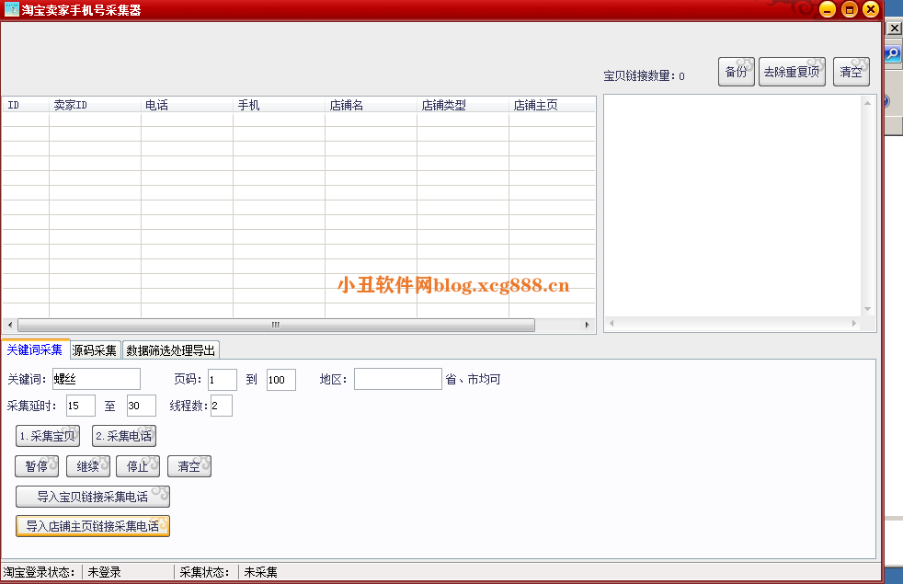903x584 pixels.
Task: Click the table's horizontal scrollbar thumb
Action: [x=276, y=325]
